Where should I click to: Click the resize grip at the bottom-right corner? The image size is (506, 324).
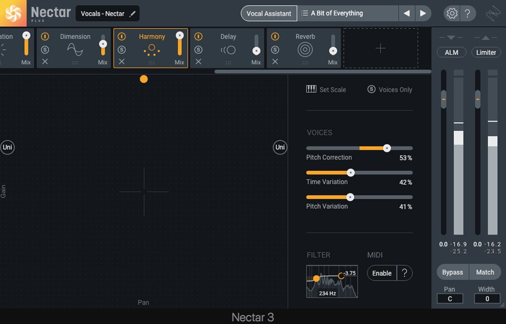tap(502, 305)
